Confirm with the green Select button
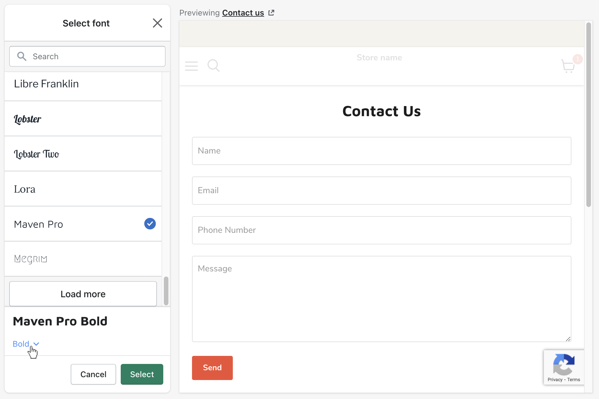Image resolution: width=599 pixels, height=399 pixels. (x=142, y=374)
